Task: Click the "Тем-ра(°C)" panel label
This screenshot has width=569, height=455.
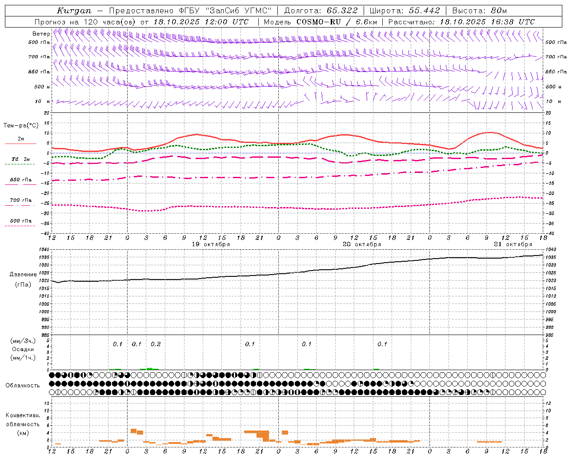Action: (20, 126)
